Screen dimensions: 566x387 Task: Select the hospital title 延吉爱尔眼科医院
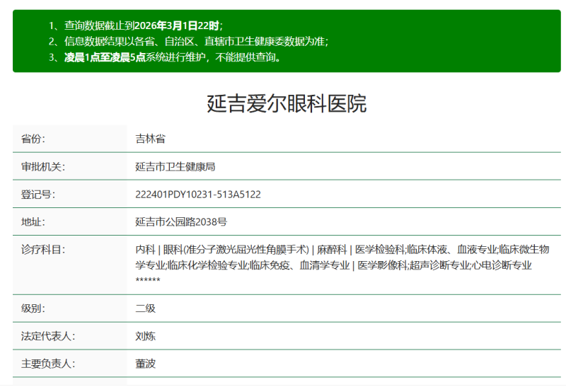pos(287,103)
